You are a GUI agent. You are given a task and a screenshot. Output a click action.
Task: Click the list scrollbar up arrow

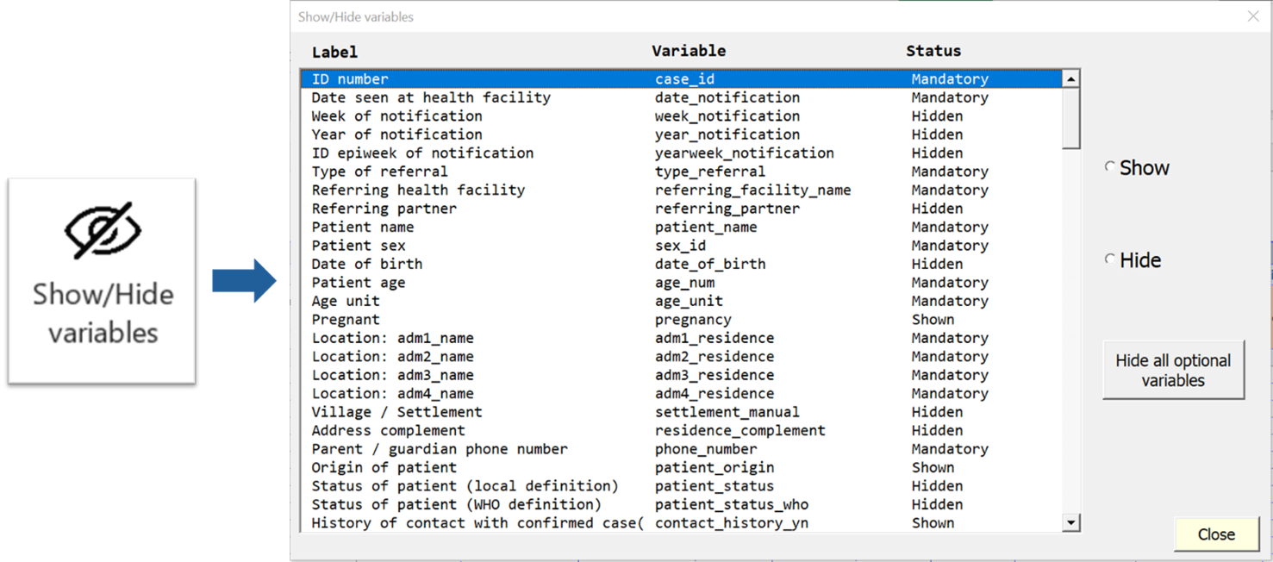tap(1070, 79)
